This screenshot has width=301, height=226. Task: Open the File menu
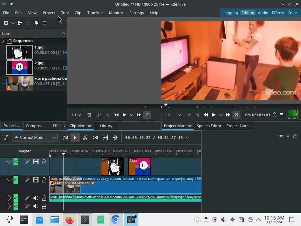(x=6, y=13)
